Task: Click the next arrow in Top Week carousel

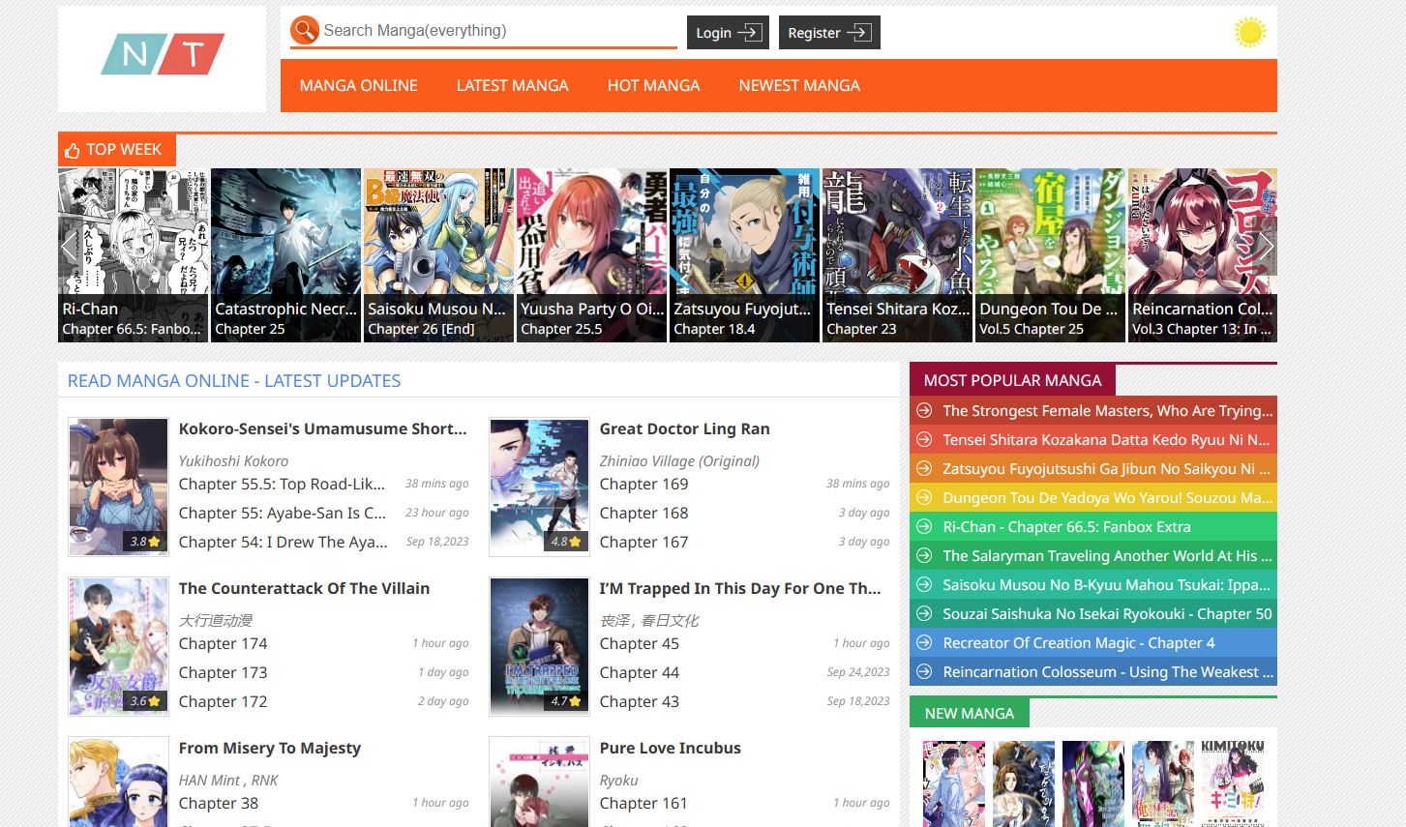Action: 1266,249
